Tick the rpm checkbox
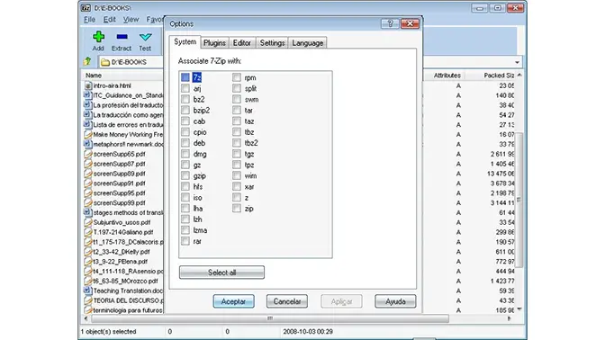Viewport: 605px width, 340px height. (237, 77)
